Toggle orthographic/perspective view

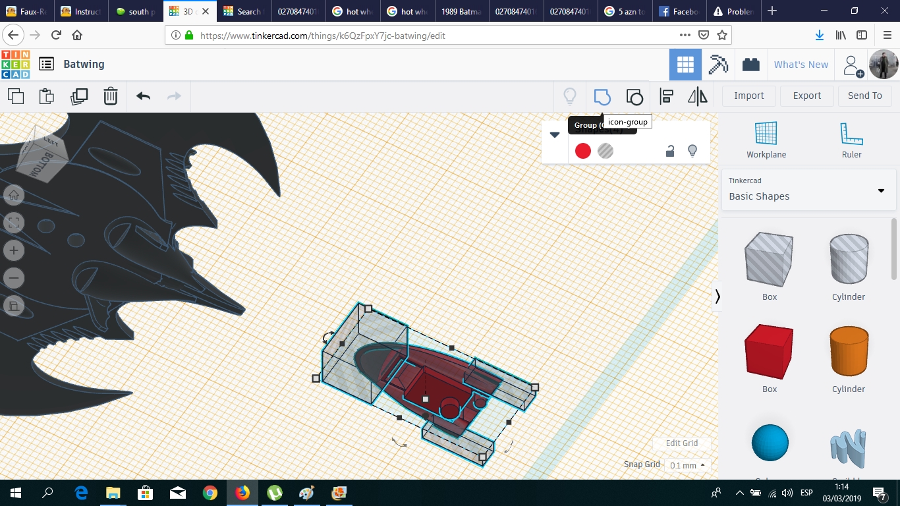pyautogui.click(x=14, y=306)
